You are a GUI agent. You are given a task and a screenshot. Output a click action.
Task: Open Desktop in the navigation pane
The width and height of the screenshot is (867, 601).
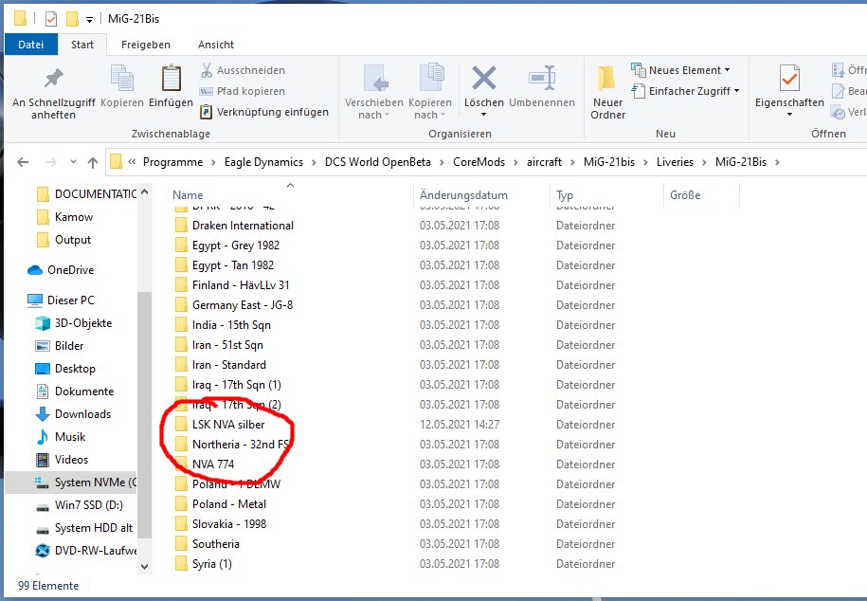[x=65, y=369]
